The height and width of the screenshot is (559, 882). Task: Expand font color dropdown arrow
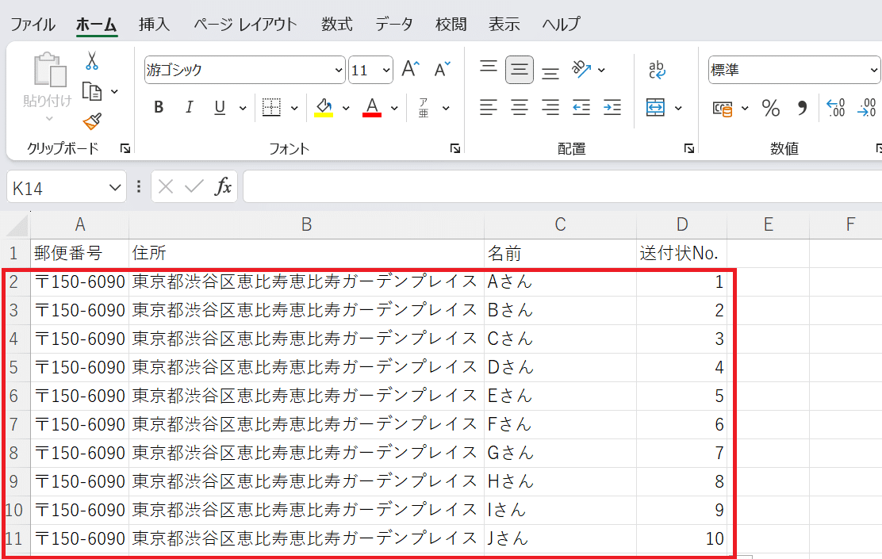point(394,108)
